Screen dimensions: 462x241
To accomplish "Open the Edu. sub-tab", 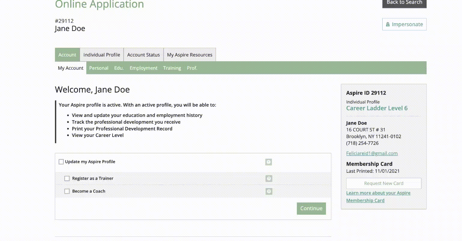I will pos(119,68).
